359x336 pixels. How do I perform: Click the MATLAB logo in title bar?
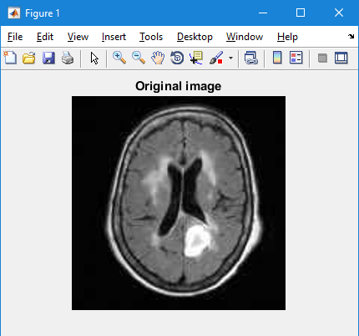point(14,13)
